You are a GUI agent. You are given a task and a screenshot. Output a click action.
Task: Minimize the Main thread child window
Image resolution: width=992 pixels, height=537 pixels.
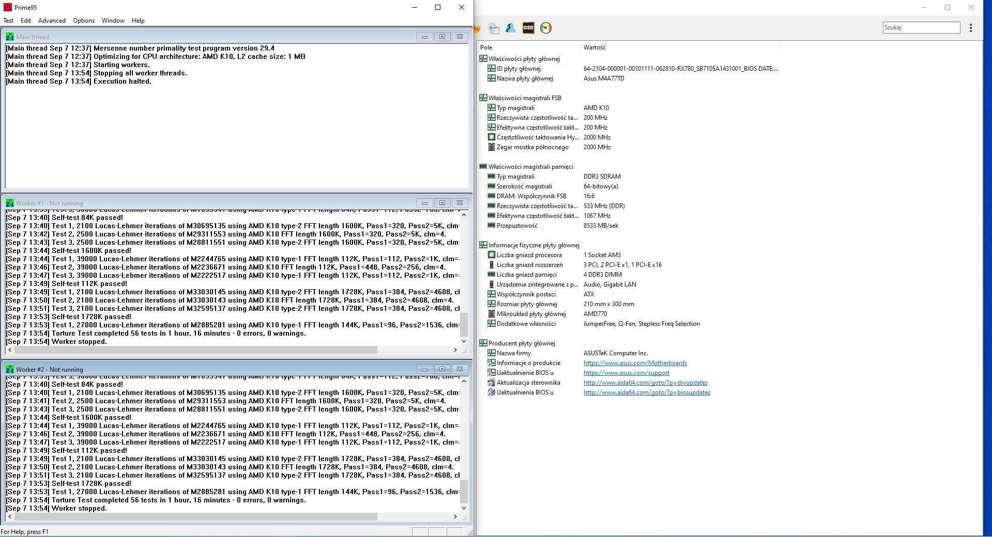(424, 37)
